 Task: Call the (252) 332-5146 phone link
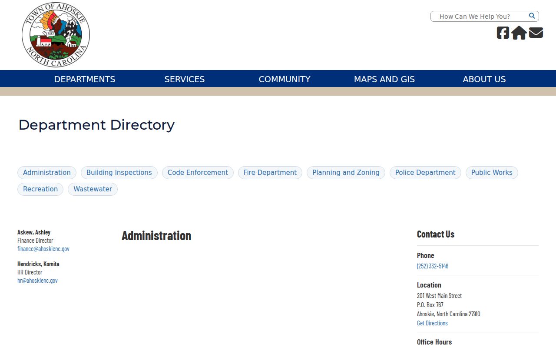[x=433, y=266]
